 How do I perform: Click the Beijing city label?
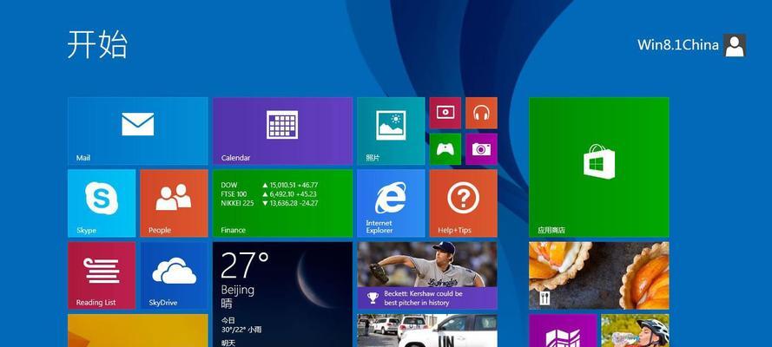point(237,290)
